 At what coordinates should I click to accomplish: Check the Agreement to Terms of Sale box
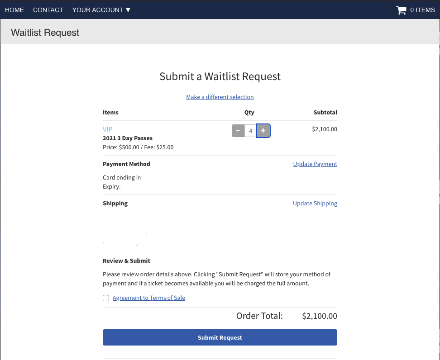click(x=106, y=298)
